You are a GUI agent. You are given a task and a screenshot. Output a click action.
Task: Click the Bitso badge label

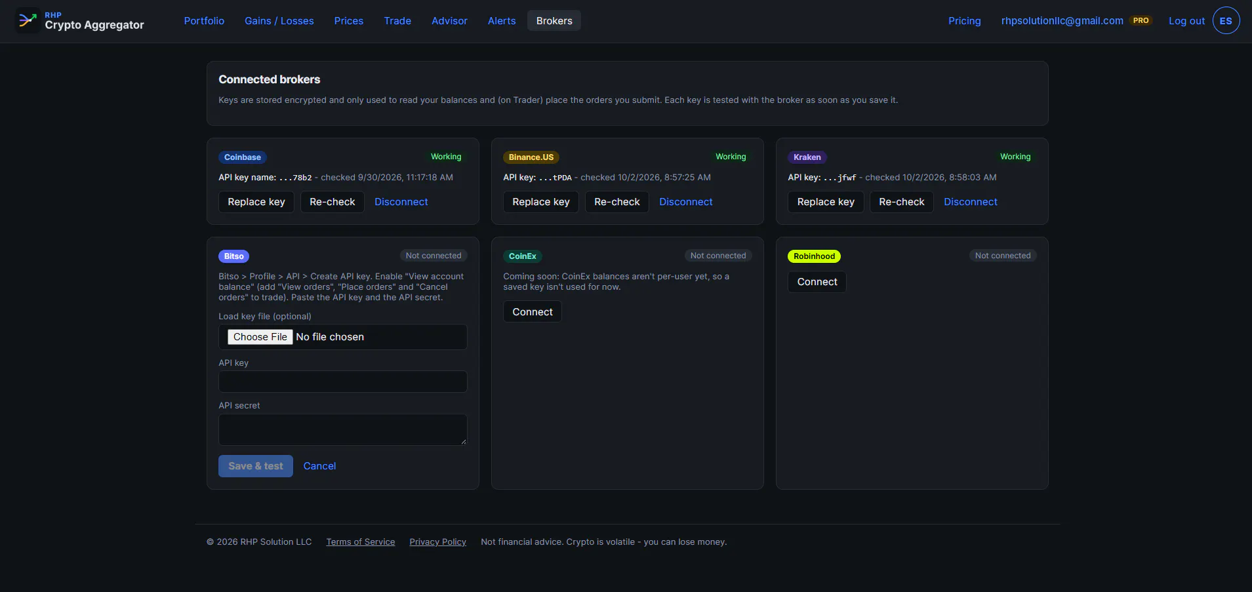tap(234, 256)
